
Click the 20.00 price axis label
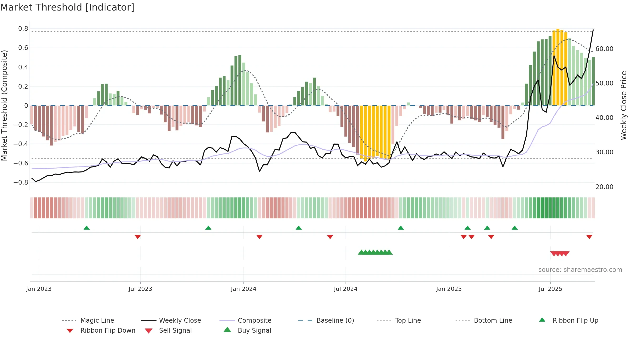pyautogui.click(x=604, y=187)
